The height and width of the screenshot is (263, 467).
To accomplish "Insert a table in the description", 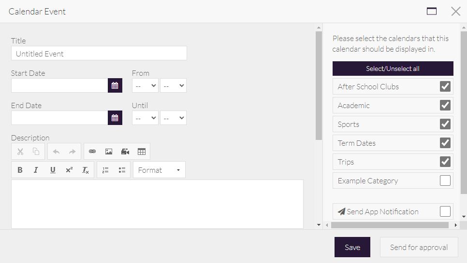I will pyautogui.click(x=142, y=152).
